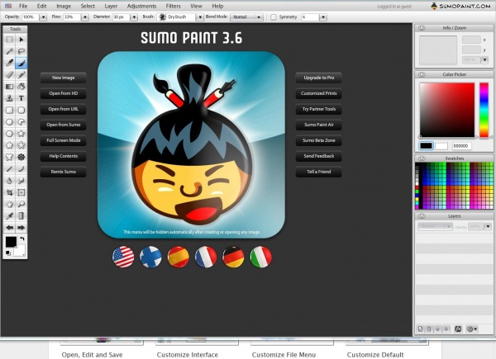Select the Eyedropper color picker tool
Image resolution: width=496 pixels, height=359 pixels.
click(9, 216)
